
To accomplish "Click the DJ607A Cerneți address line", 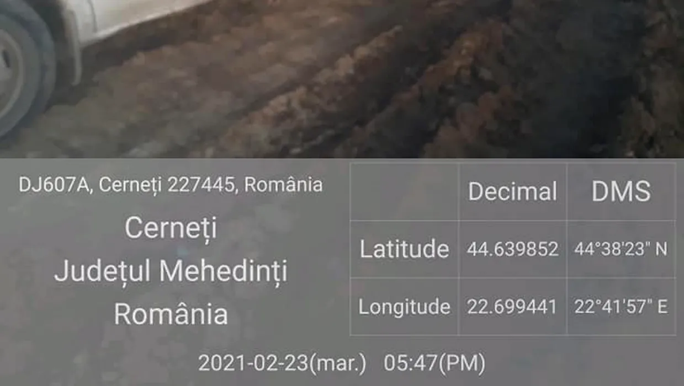I will [x=171, y=185].
